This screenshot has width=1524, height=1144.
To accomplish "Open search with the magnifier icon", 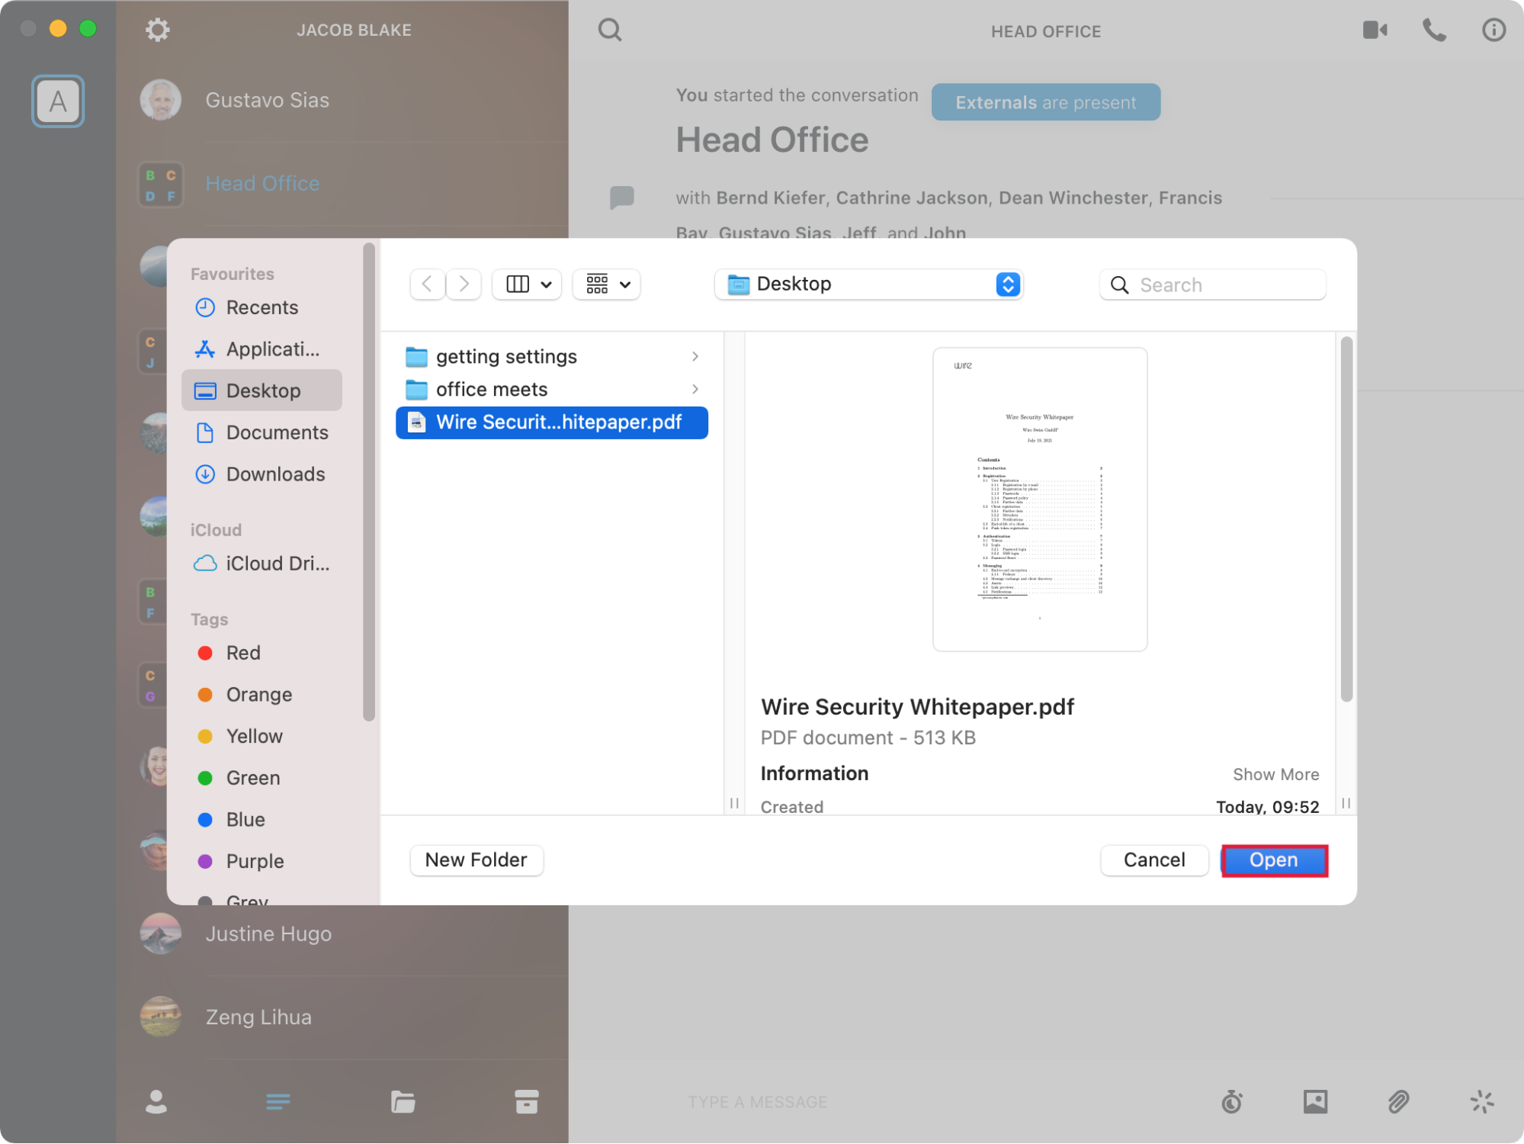I will tap(609, 30).
